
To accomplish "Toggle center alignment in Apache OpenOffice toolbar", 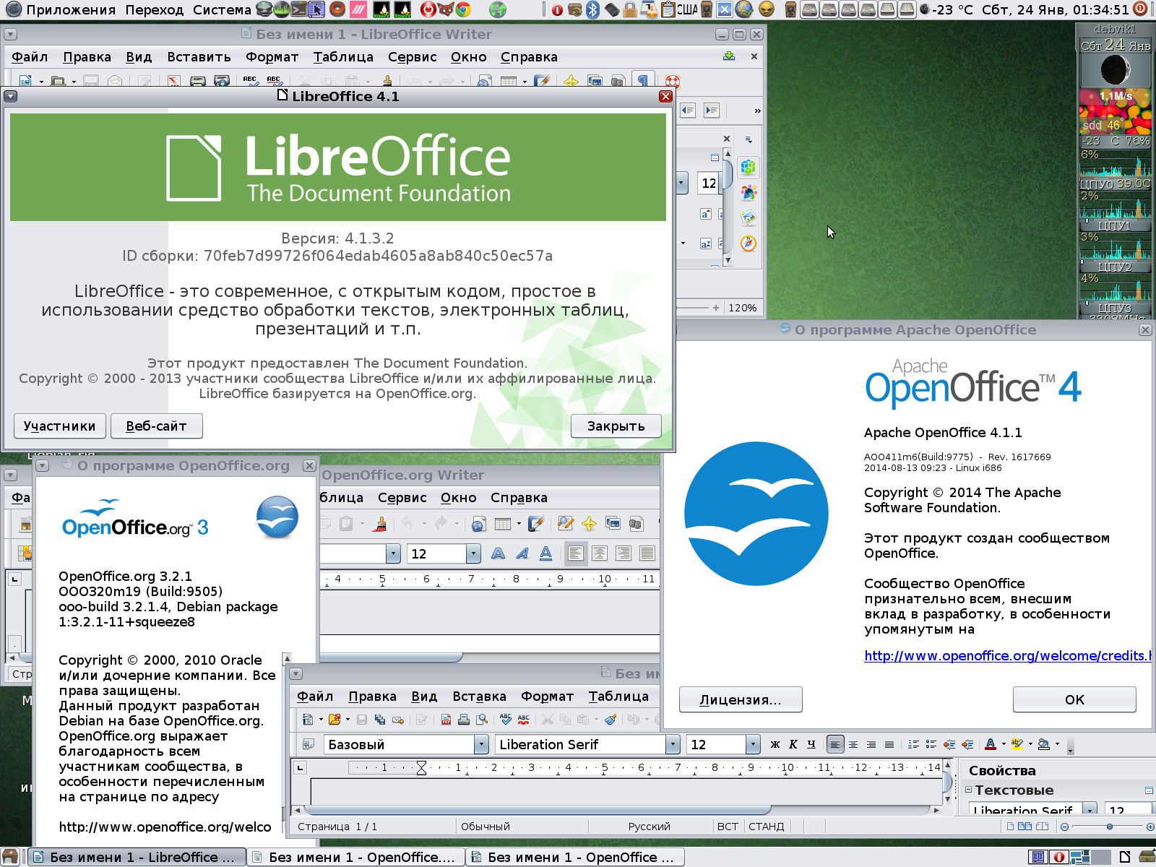I will click(853, 744).
